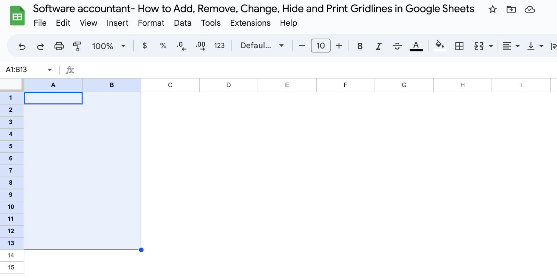Select the Paint format tool
Screen dimensions: 557x277
[x=77, y=46]
